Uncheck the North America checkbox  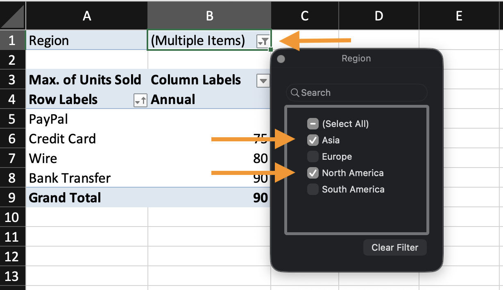313,173
